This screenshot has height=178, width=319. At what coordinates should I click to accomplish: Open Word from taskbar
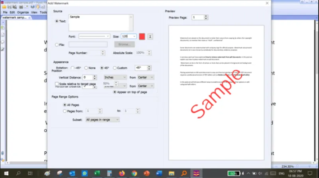coord(159,173)
